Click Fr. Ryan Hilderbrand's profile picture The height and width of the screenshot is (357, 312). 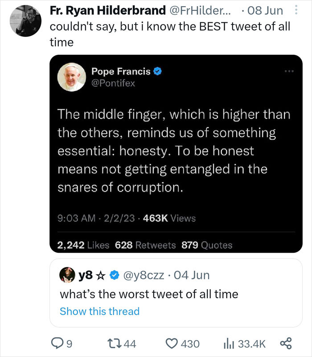click(x=26, y=18)
